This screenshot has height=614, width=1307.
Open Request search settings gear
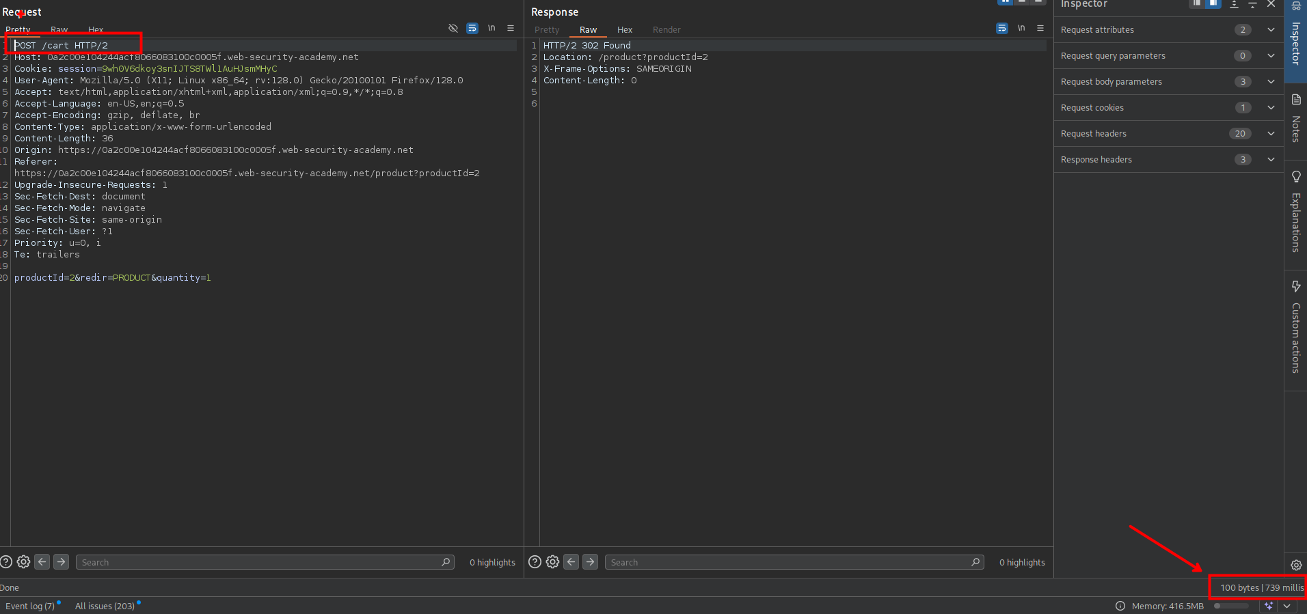click(x=23, y=561)
